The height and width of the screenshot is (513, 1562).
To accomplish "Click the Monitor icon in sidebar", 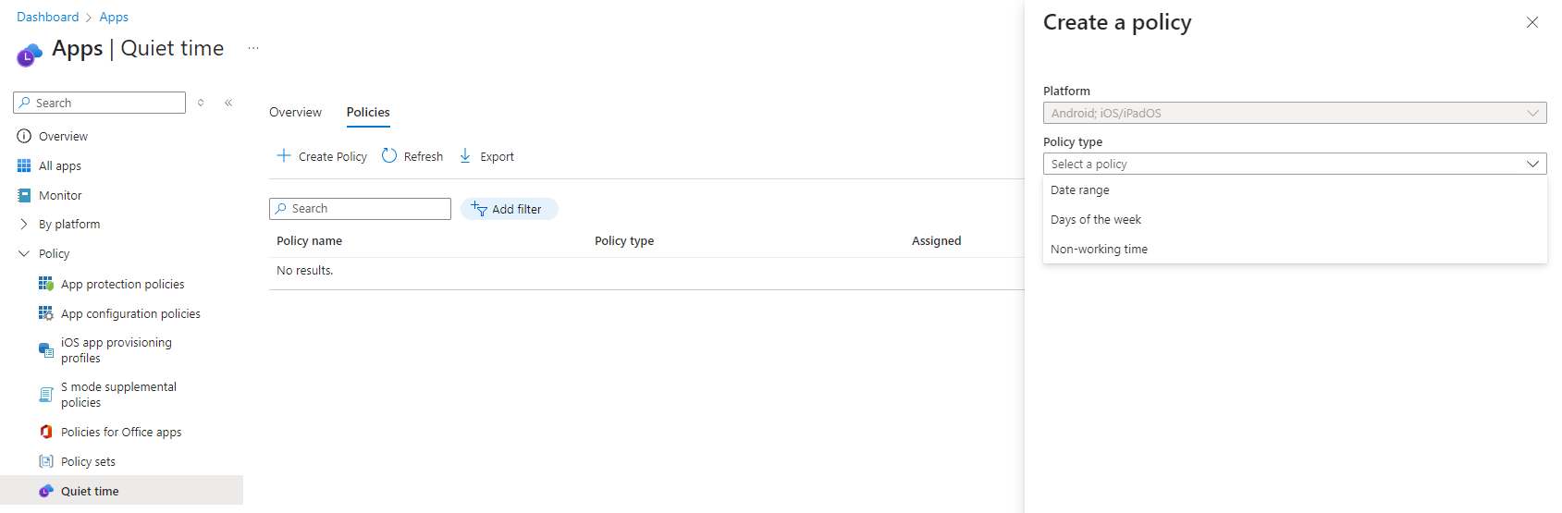I will pyautogui.click(x=24, y=195).
